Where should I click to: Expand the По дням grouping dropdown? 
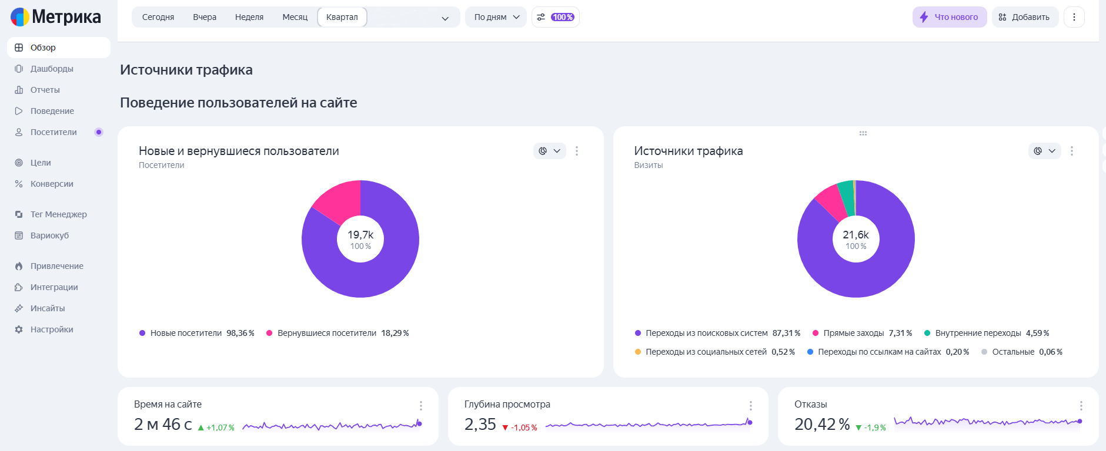click(496, 17)
